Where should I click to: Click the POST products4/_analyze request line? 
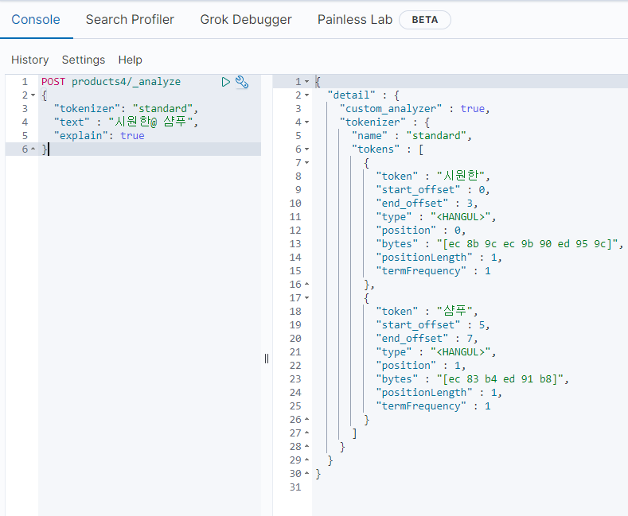click(x=111, y=82)
